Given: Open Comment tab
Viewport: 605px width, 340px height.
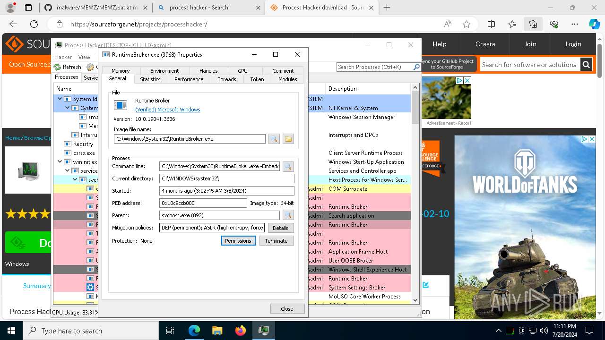Looking at the screenshot, I should (x=283, y=71).
